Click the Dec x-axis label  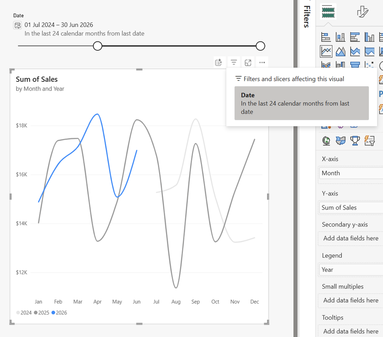(255, 302)
